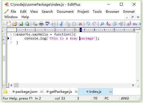
Task: Click the red X Delete icon
Action: [x=80, y=24]
